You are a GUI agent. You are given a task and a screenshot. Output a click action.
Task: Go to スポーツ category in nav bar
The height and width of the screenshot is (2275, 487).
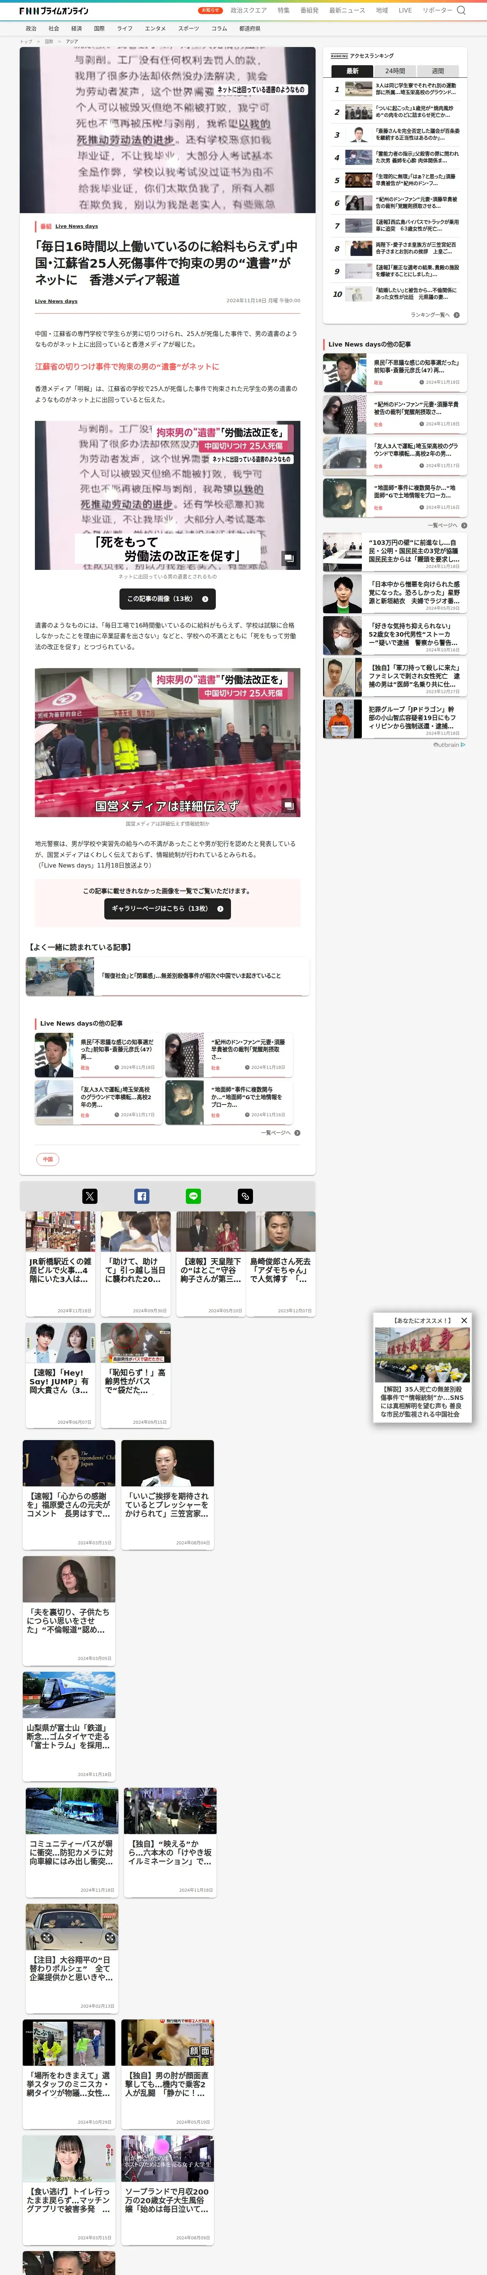188,28
